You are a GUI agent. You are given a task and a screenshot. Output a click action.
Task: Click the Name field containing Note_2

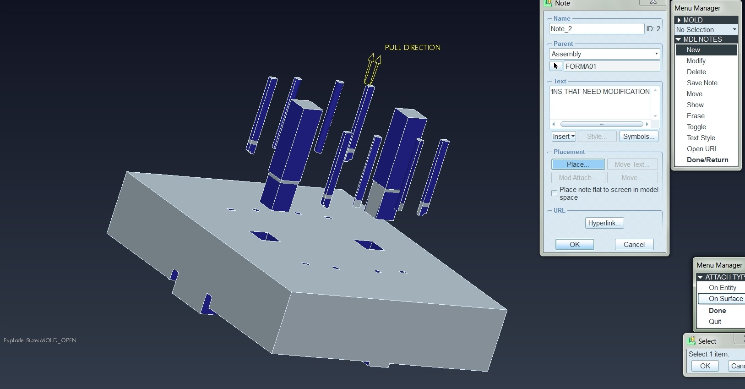point(597,29)
